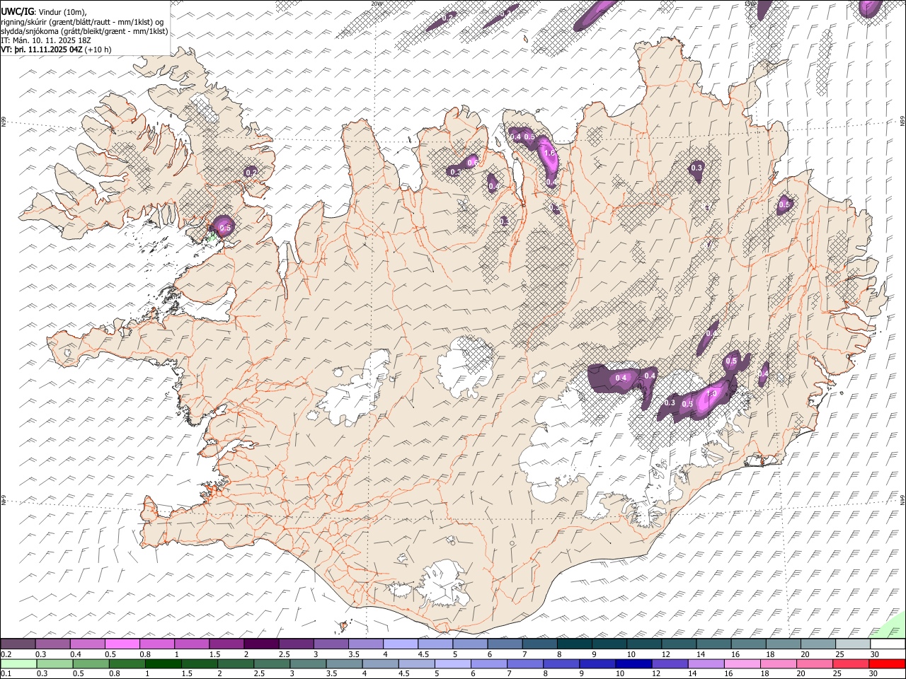Image resolution: width=906 pixels, height=679 pixels.
Task: Select the top-row legend swatch for 2
Action: (x=260, y=644)
